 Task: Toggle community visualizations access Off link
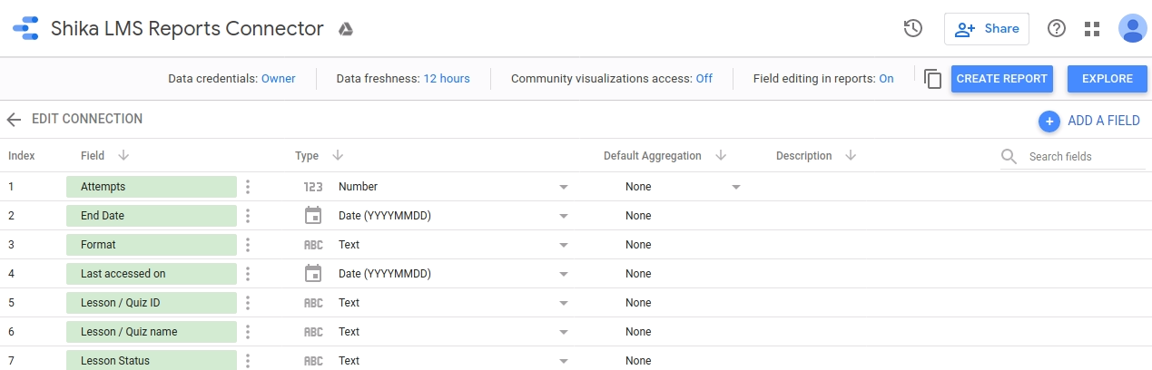(x=704, y=79)
